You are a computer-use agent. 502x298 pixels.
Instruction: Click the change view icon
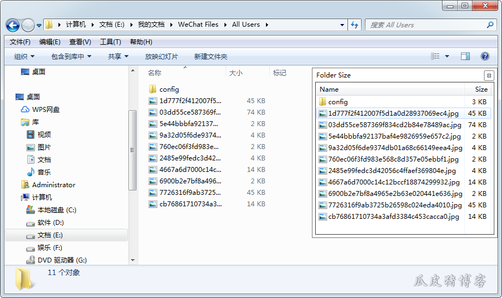pyautogui.click(x=435, y=56)
